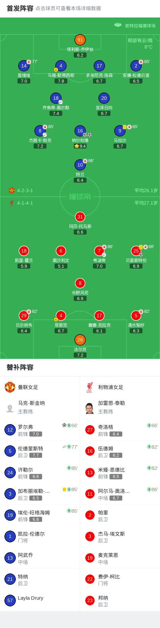Select substitute 12 罗尔弗 row

40,430
